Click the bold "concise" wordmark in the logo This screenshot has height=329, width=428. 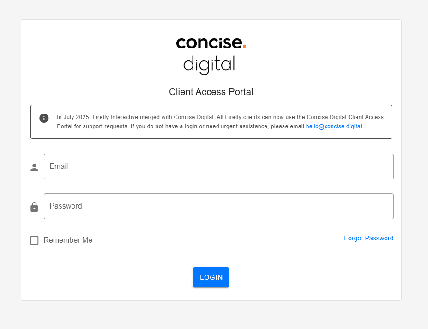pos(209,43)
